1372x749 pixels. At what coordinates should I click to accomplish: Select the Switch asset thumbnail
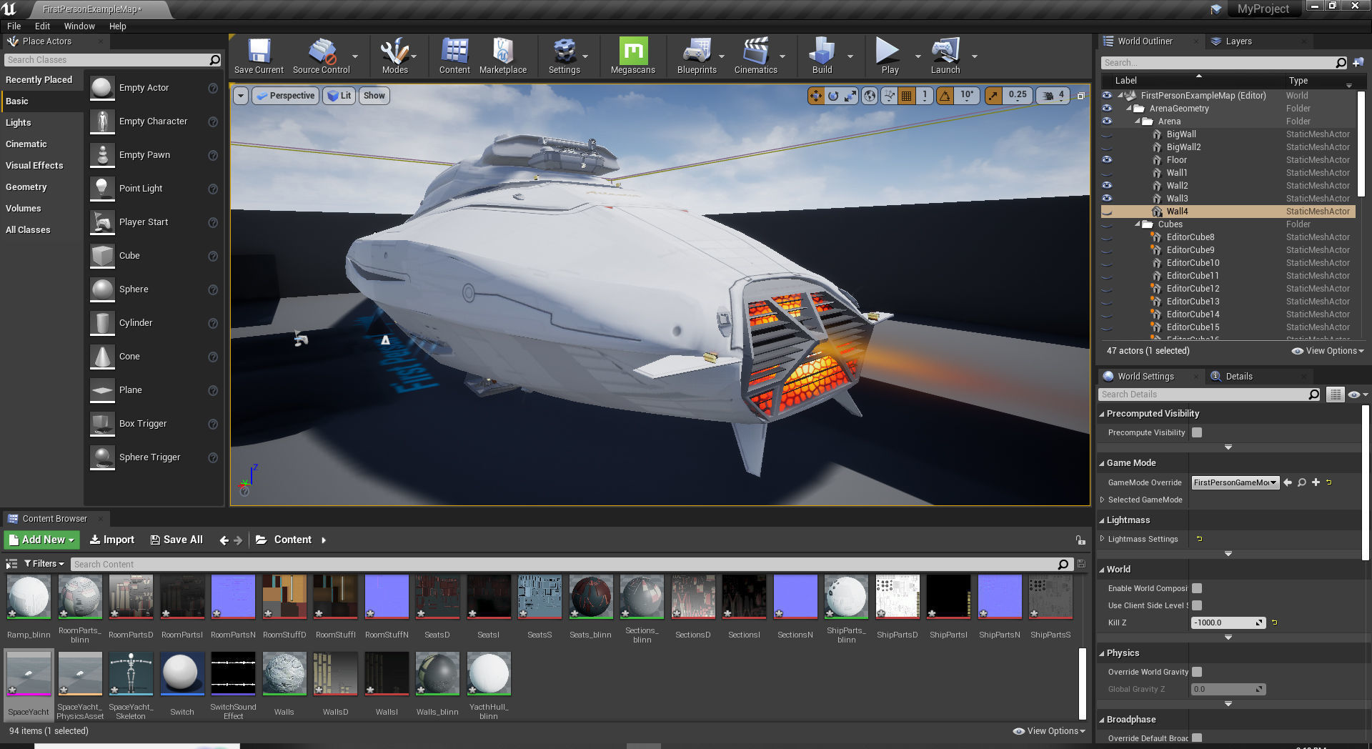click(x=182, y=673)
